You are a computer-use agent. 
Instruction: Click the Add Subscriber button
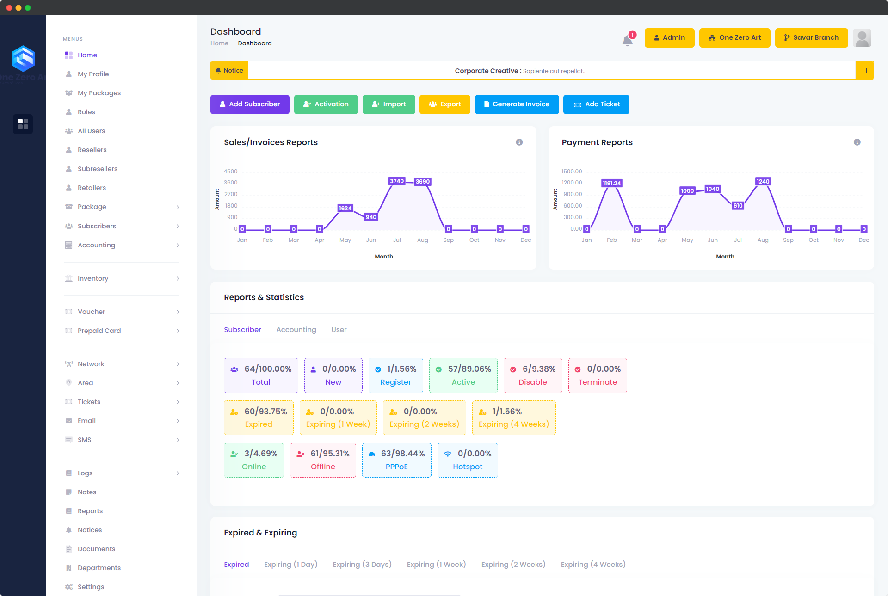(x=250, y=104)
